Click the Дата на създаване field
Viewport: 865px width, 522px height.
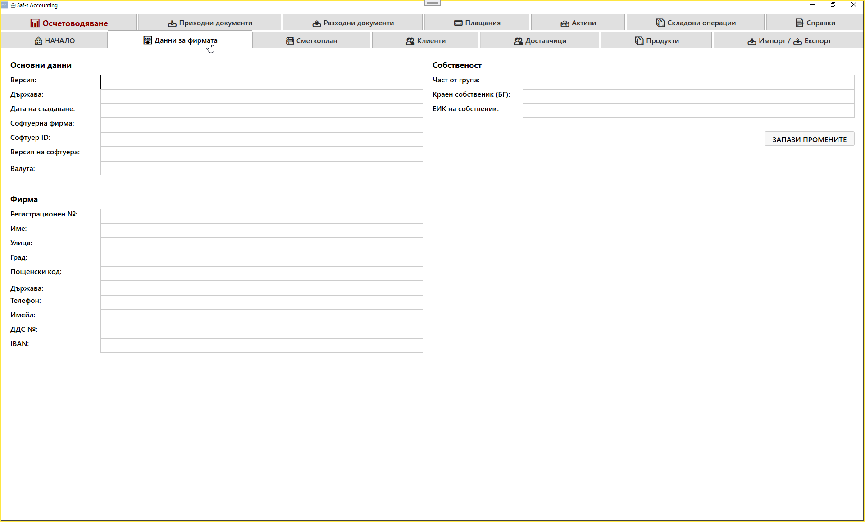pos(262,111)
